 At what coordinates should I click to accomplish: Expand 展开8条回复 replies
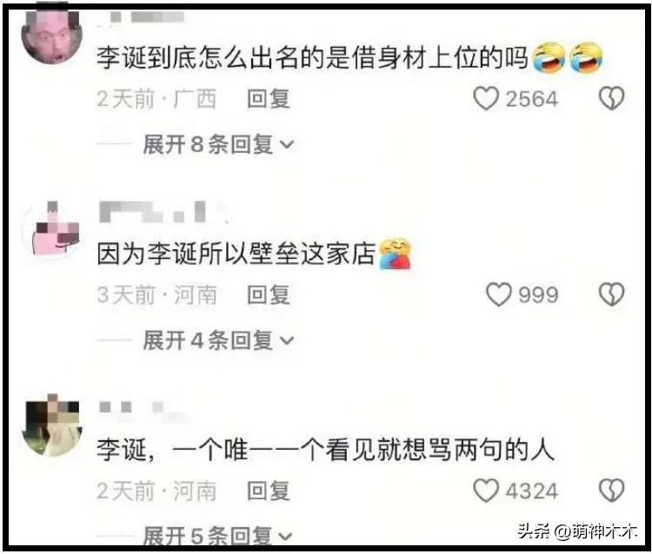pos(218,144)
